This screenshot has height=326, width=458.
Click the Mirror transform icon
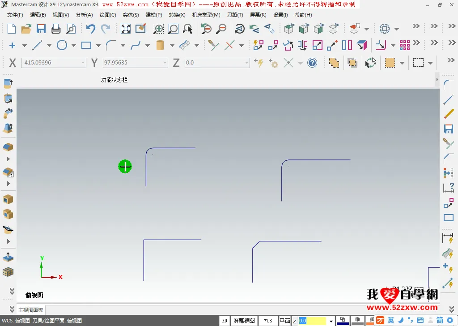click(302, 45)
